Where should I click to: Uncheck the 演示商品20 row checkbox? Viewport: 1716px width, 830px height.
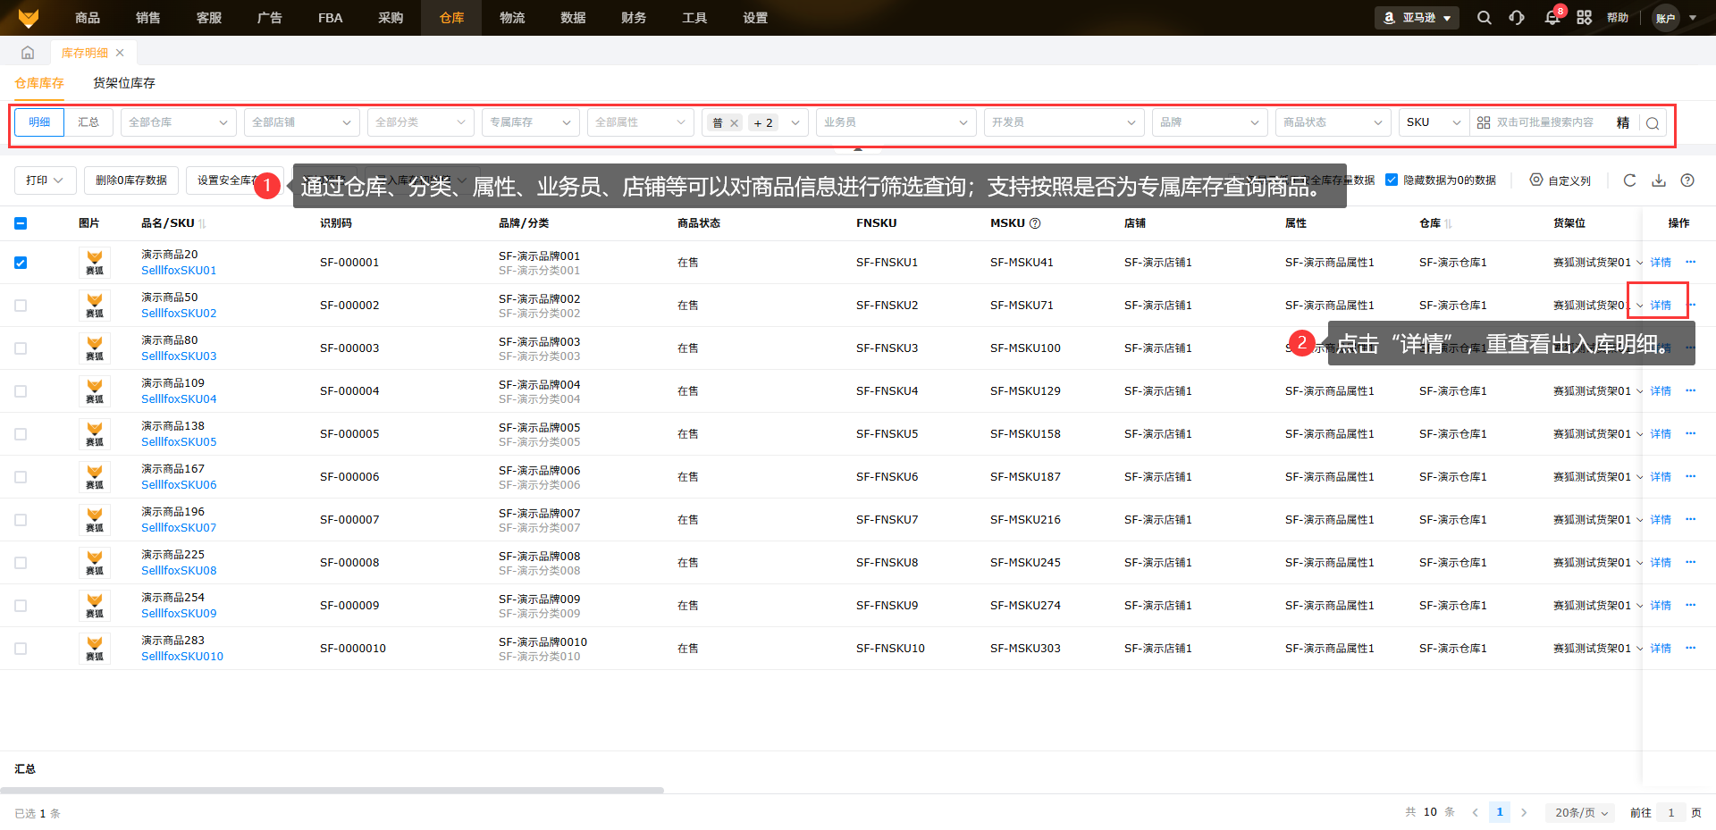(21, 263)
